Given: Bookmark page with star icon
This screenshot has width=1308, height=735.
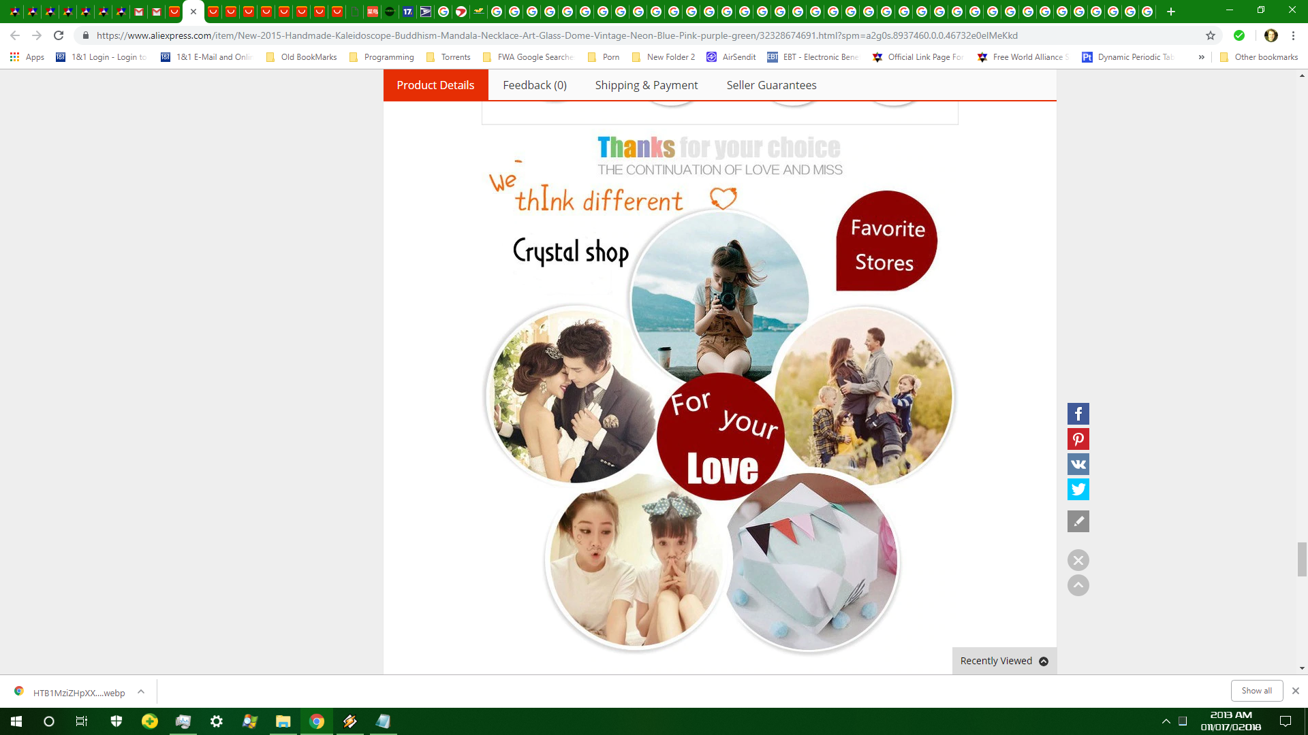Looking at the screenshot, I should point(1210,35).
